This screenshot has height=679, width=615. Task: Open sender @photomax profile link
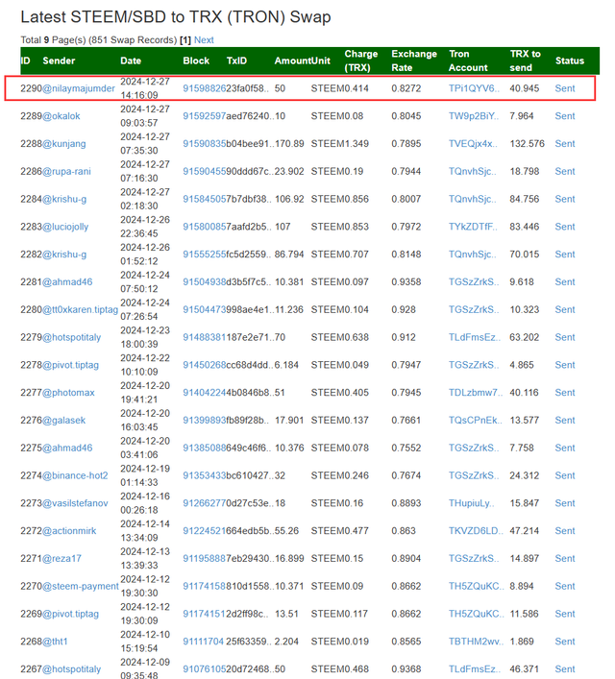(68, 393)
